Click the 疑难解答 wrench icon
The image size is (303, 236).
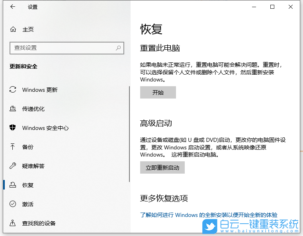pyautogui.click(x=13, y=166)
